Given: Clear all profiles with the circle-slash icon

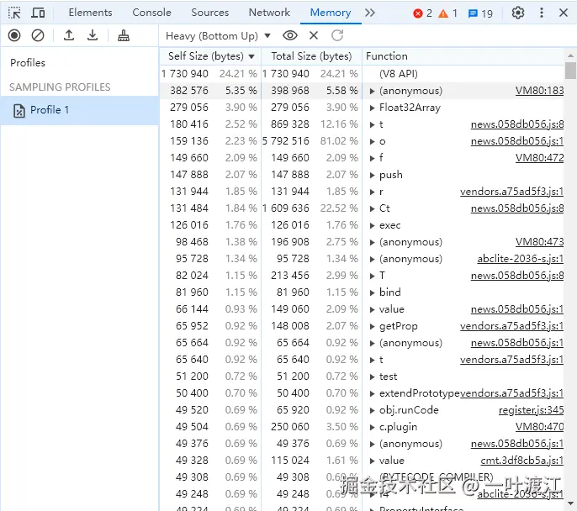Looking at the screenshot, I should [x=38, y=35].
